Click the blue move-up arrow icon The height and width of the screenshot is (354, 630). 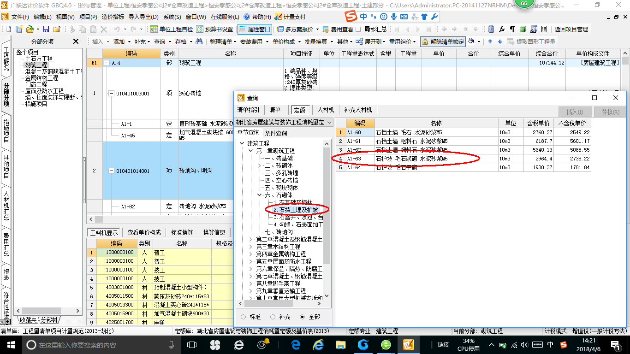pos(490,41)
